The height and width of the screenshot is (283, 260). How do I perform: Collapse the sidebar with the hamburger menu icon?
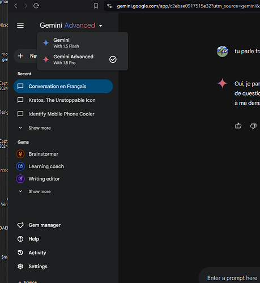click(x=20, y=25)
